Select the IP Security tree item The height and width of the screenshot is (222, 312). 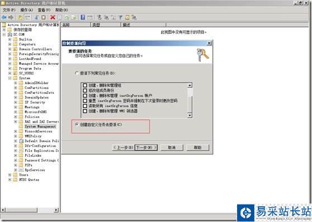click(35, 102)
